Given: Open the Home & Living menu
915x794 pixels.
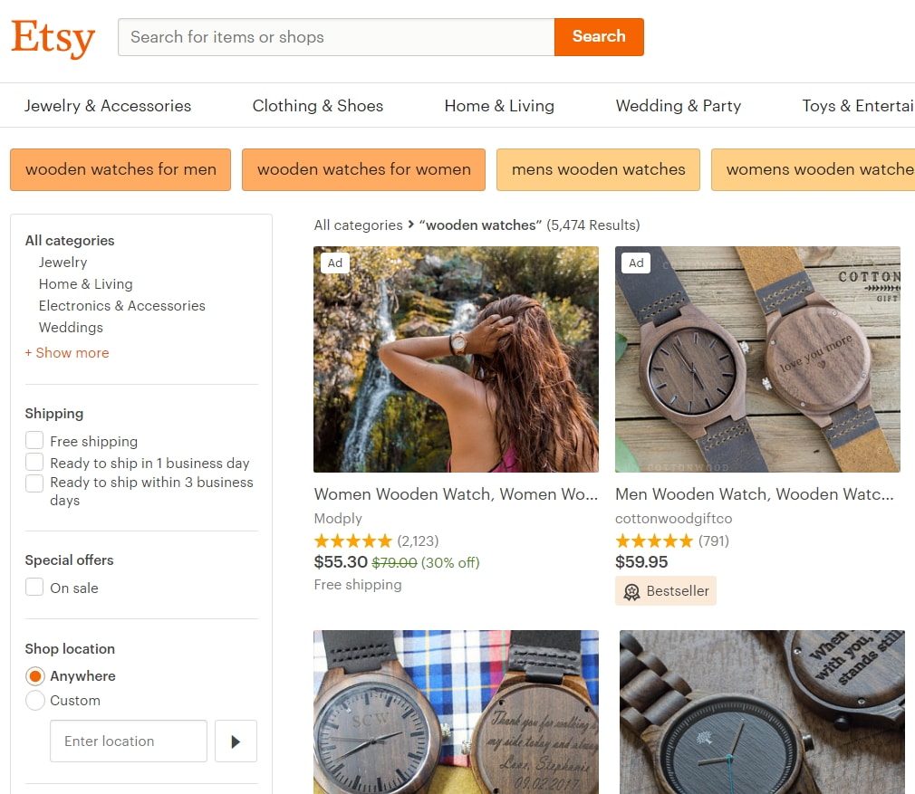Looking at the screenshot, I should (499, 106).
